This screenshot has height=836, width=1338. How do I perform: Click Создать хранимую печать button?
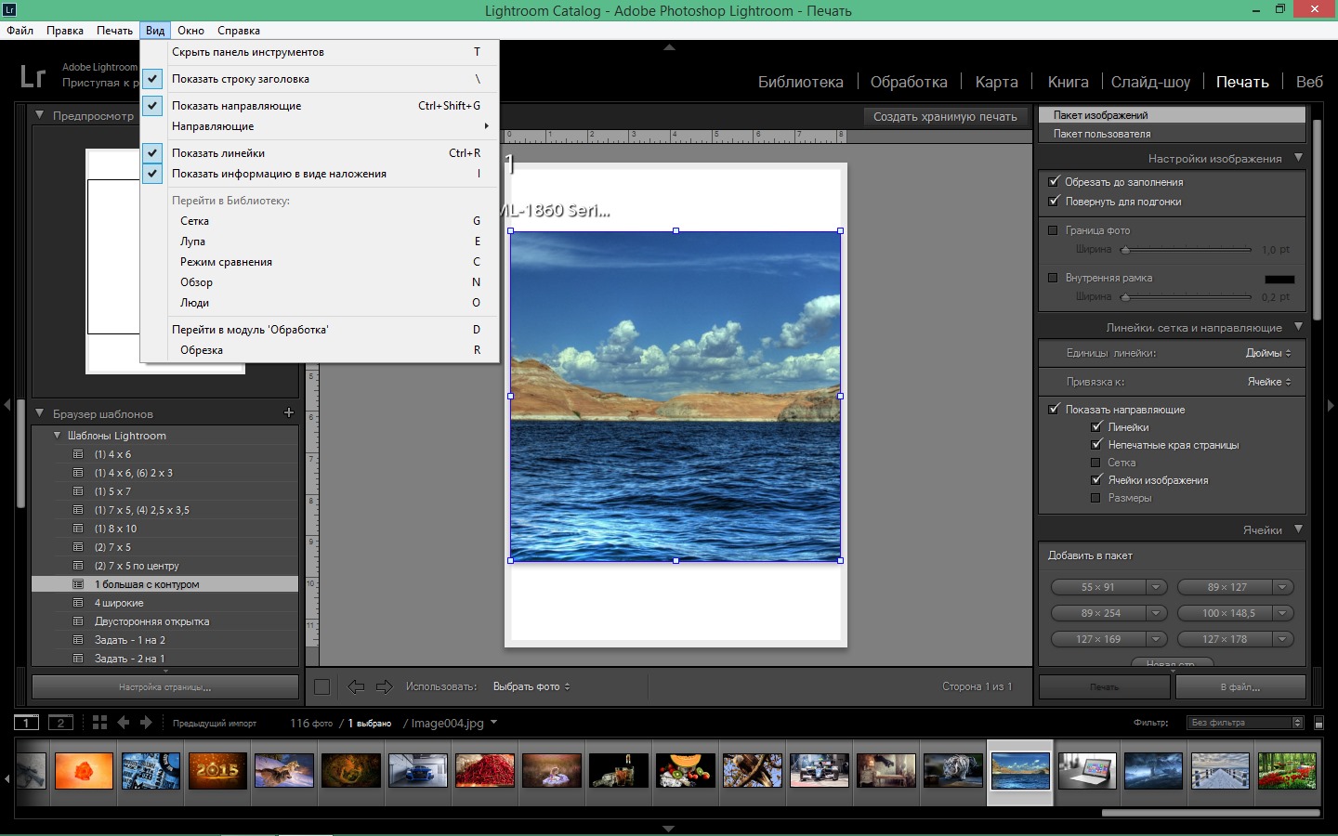[945, 117]
